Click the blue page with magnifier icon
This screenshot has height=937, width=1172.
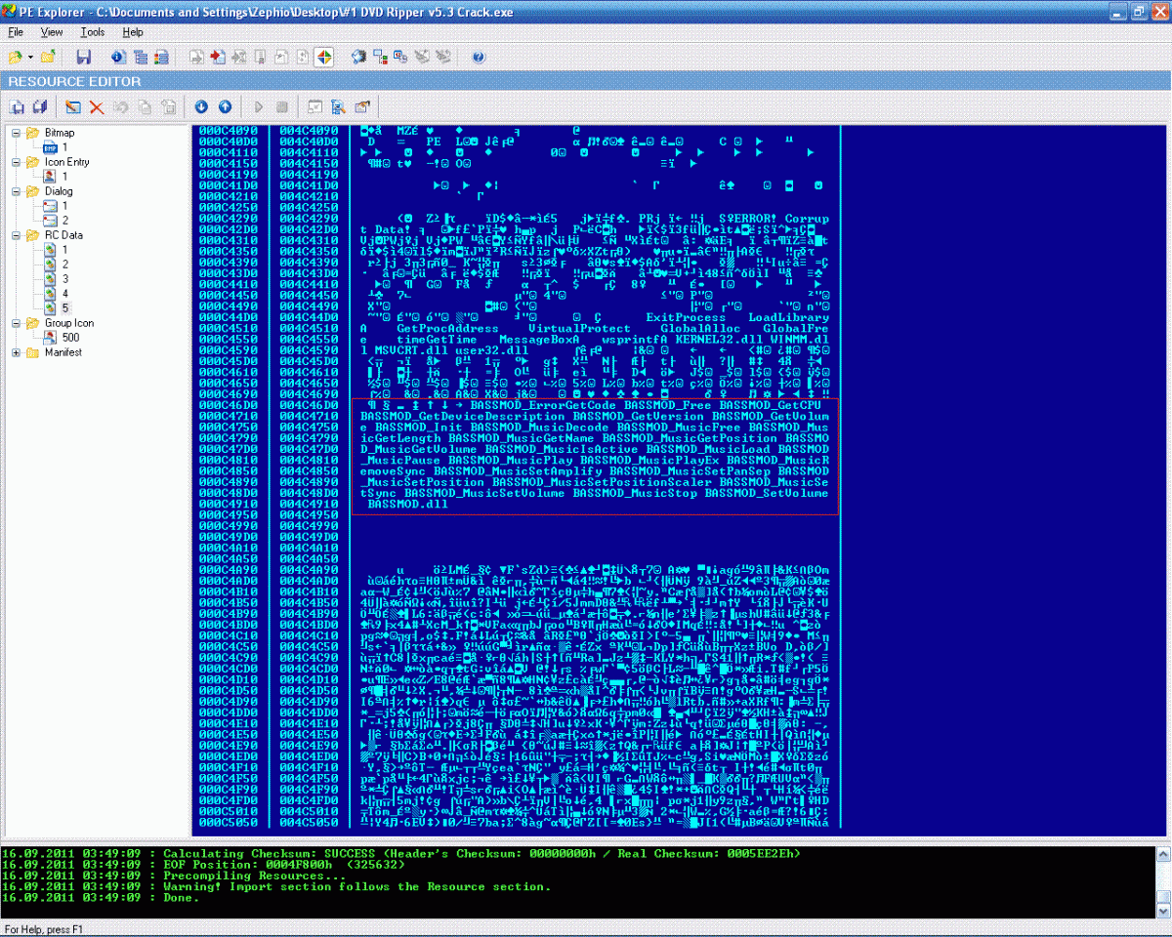tap(338, 106)
